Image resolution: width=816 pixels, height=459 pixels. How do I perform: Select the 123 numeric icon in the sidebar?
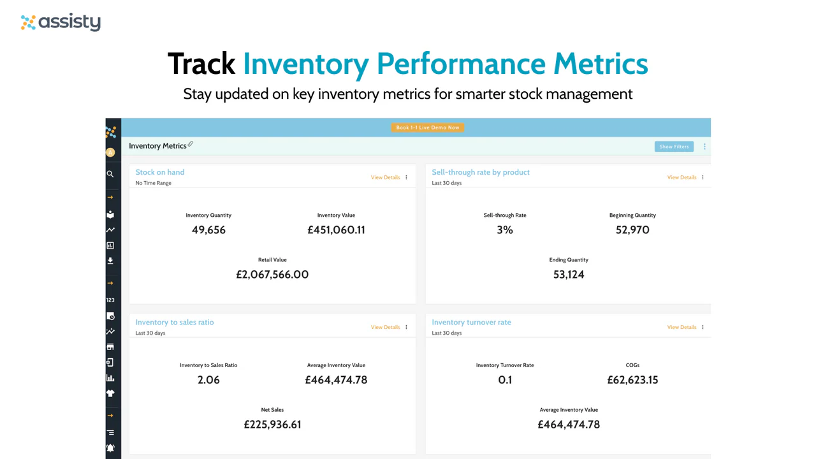(110, 300)
